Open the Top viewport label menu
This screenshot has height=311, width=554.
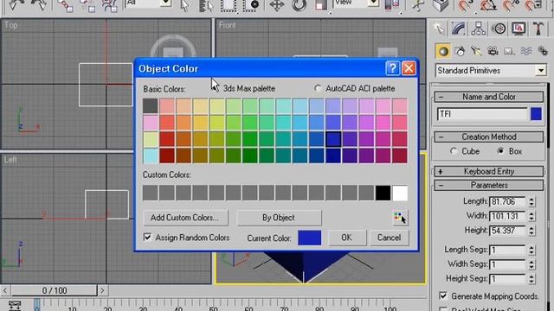click(11, 25)
